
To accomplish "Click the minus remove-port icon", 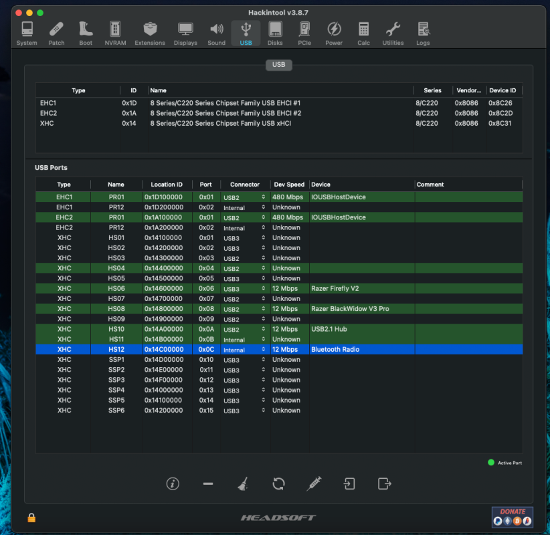I will pyautogui.click(x=208, y=484).
